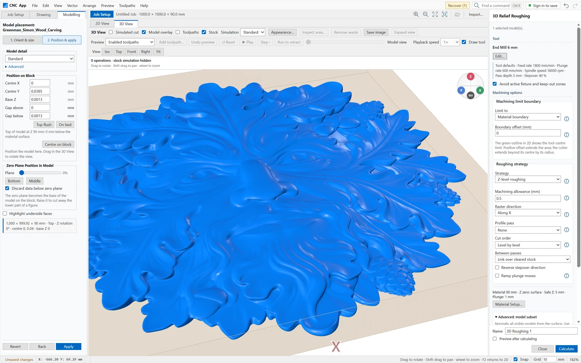Screen dimensions: 581x363
Task: Click the zoom in magnifier icon
Action: point(416,15)
